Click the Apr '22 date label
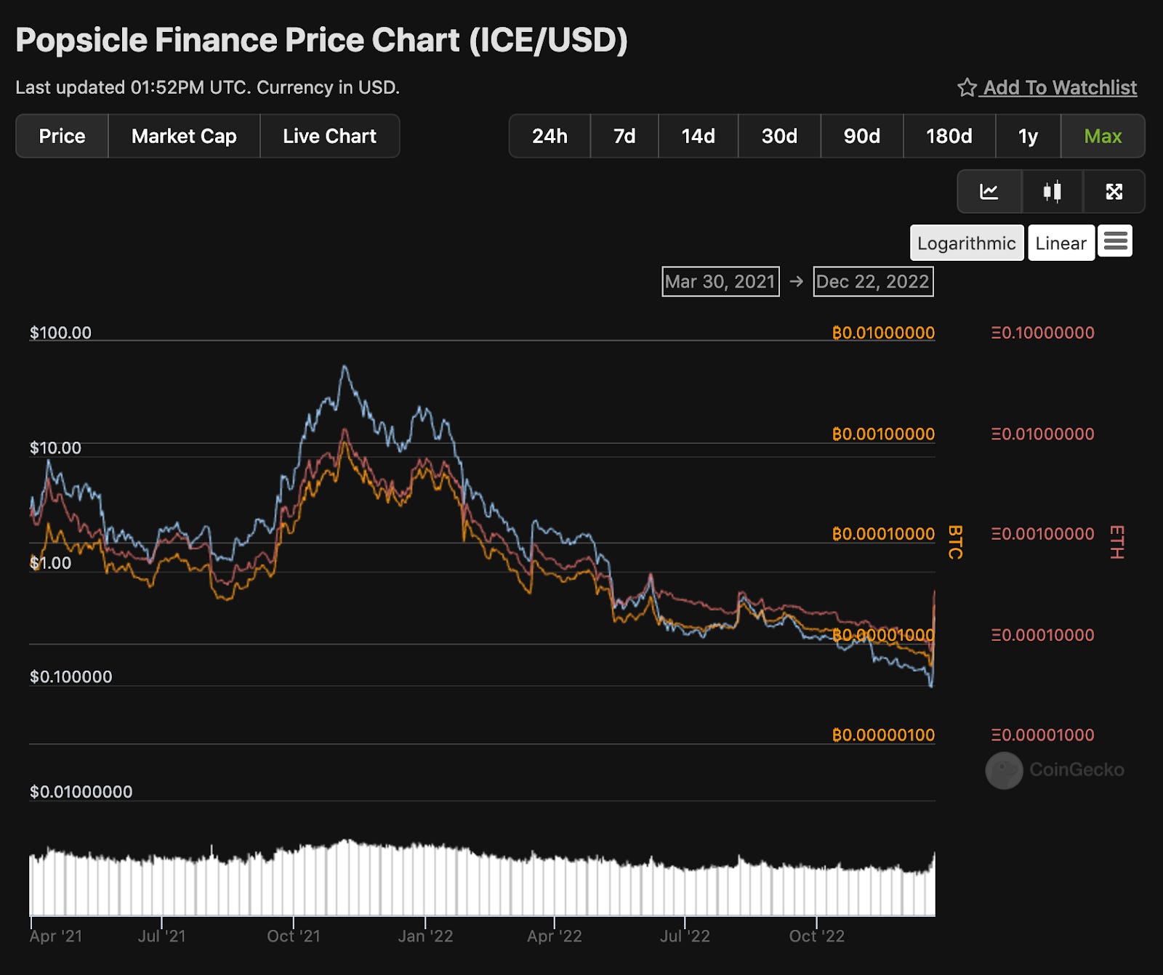 tap(555, 936)
